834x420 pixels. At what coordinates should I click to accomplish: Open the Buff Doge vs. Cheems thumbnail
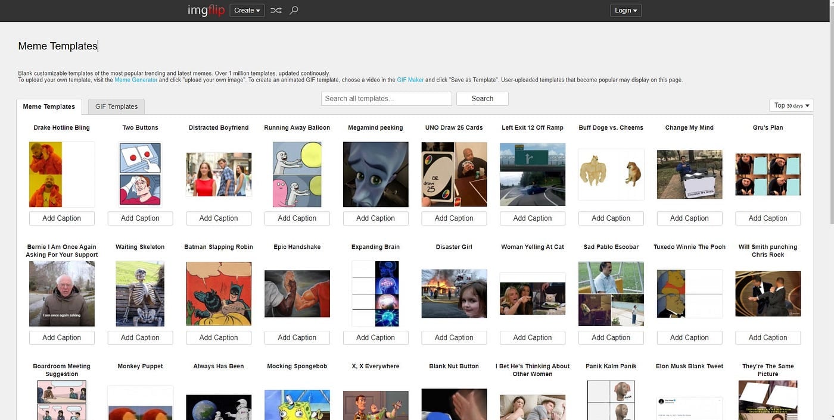click(611, 174)
